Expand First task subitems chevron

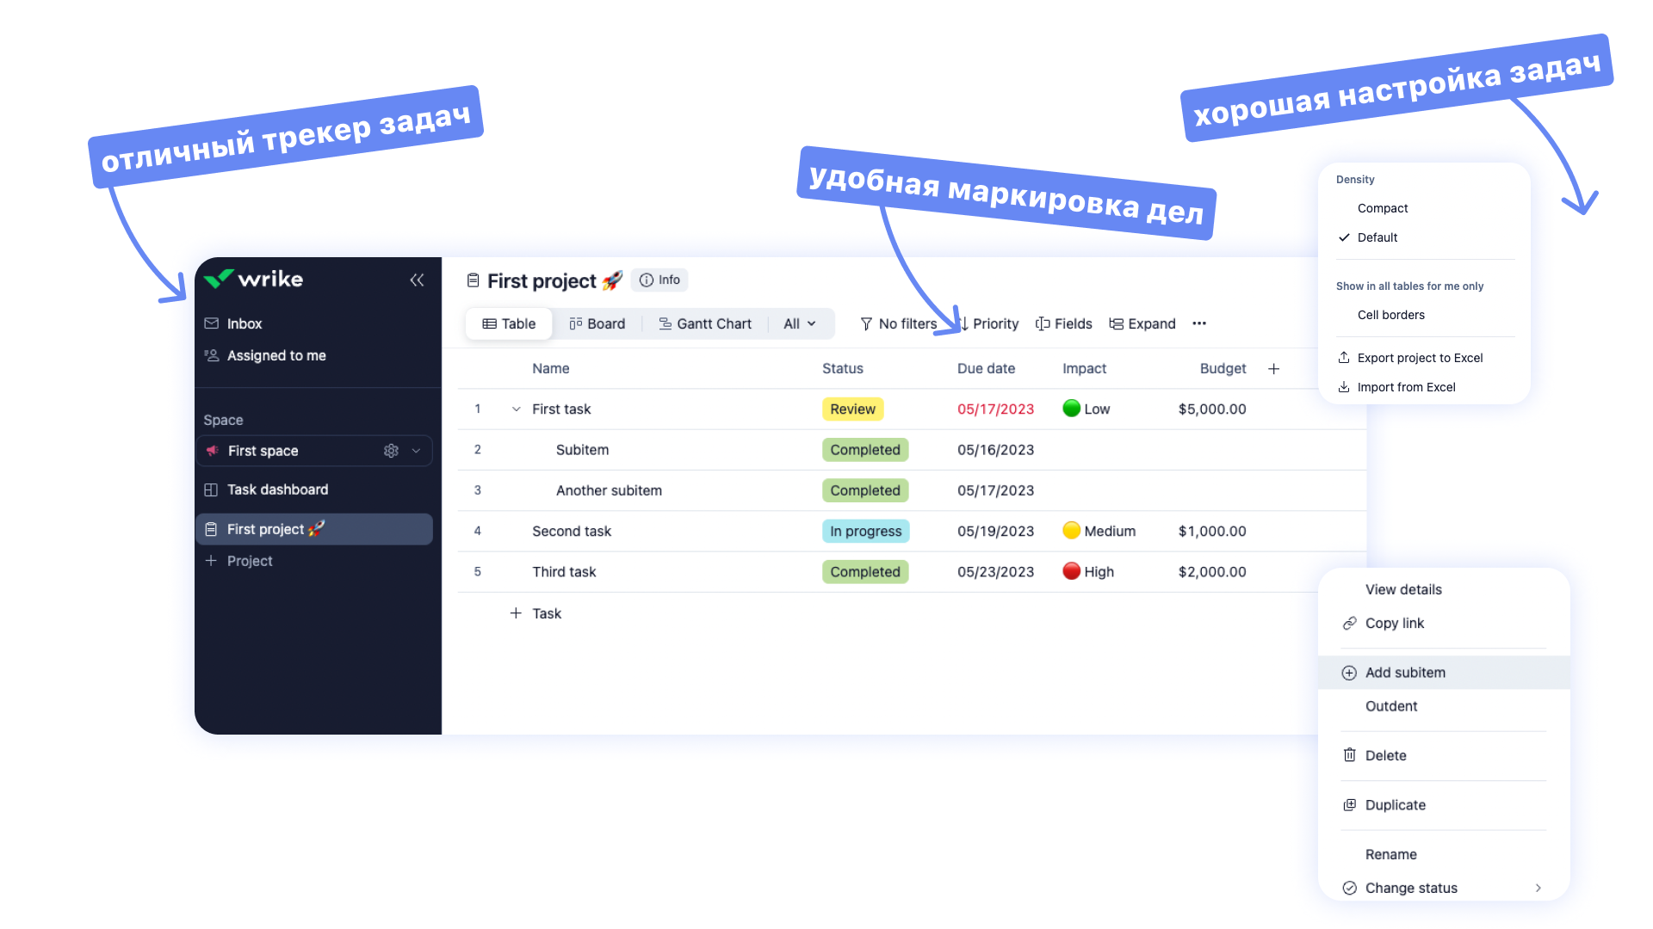click(514, 409)
